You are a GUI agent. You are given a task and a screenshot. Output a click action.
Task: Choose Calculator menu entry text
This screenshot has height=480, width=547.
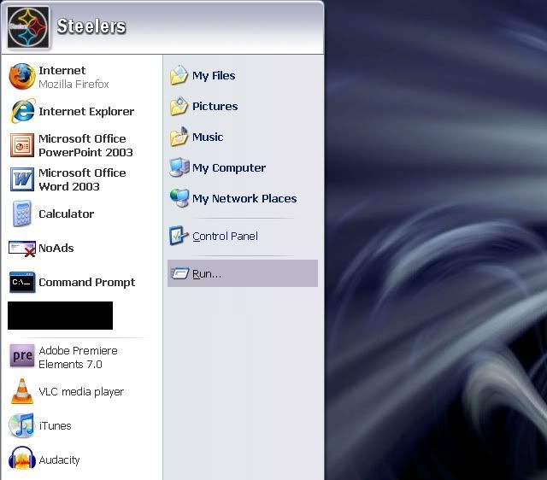point(67,214)
